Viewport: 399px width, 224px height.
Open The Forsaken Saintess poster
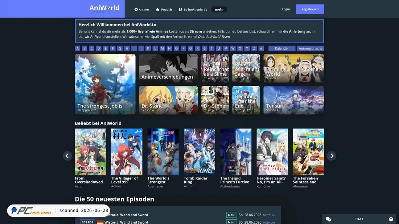(x=308, y=152)
